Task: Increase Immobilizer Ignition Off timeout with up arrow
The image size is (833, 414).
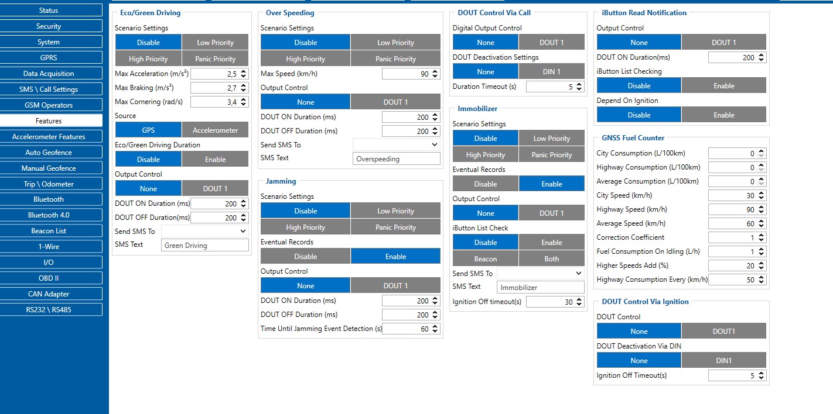Action: 579,299
